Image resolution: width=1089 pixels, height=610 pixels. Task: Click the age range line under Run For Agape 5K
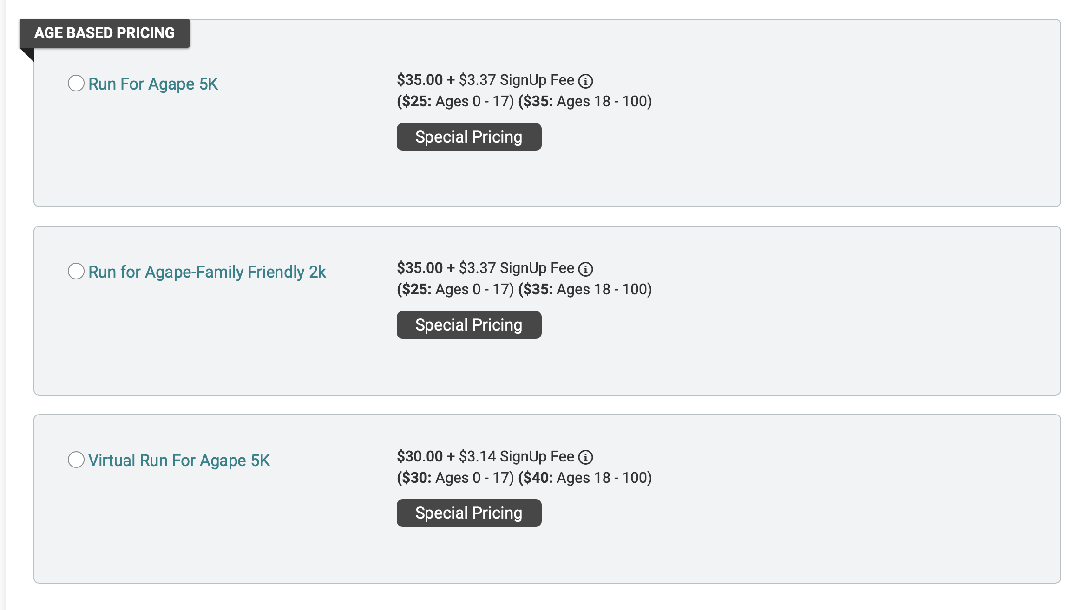click(x=524, y=101)
